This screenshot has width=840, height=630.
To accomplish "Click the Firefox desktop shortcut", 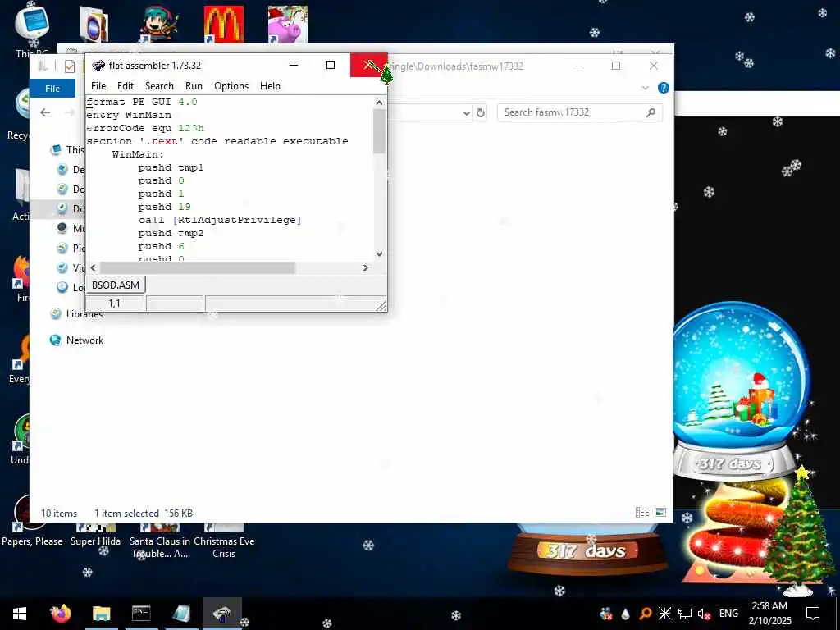I will pos(22,279).
